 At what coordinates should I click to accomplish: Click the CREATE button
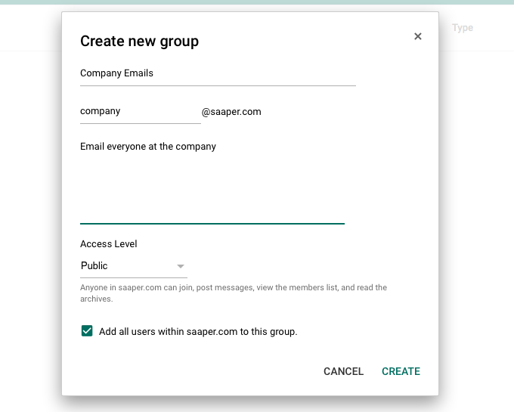pos(401,371)
